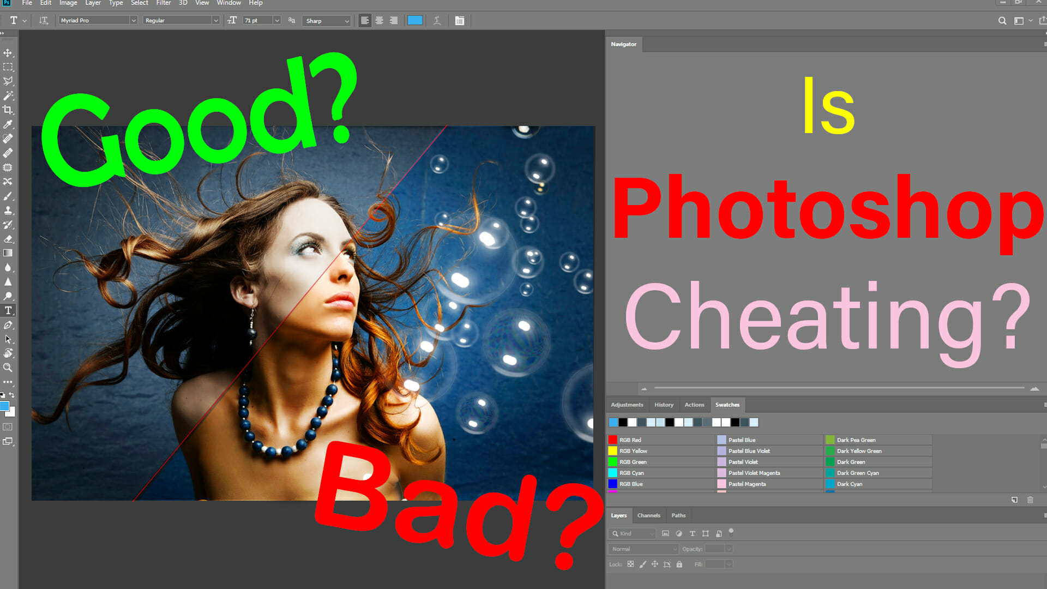
Task: Open the File menu
Action: point(27,3)
